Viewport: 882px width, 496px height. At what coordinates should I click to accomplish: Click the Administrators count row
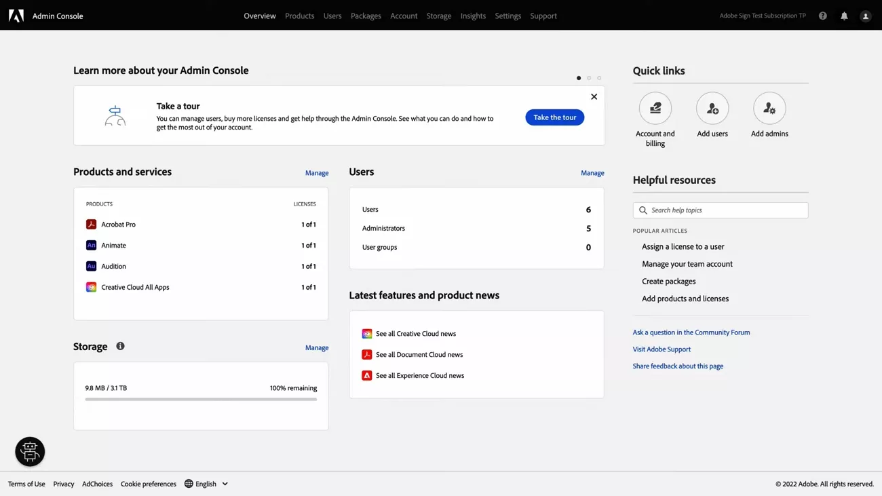476,228
